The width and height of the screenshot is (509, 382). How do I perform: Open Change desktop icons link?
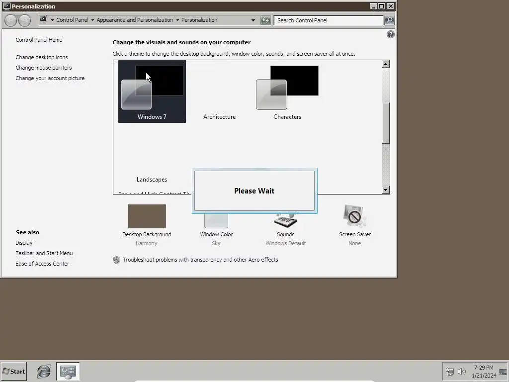tap(42, 57)
